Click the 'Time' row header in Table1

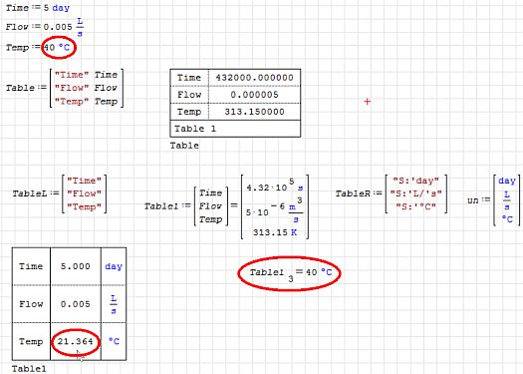pyautogui.click(x=31, y=266)
